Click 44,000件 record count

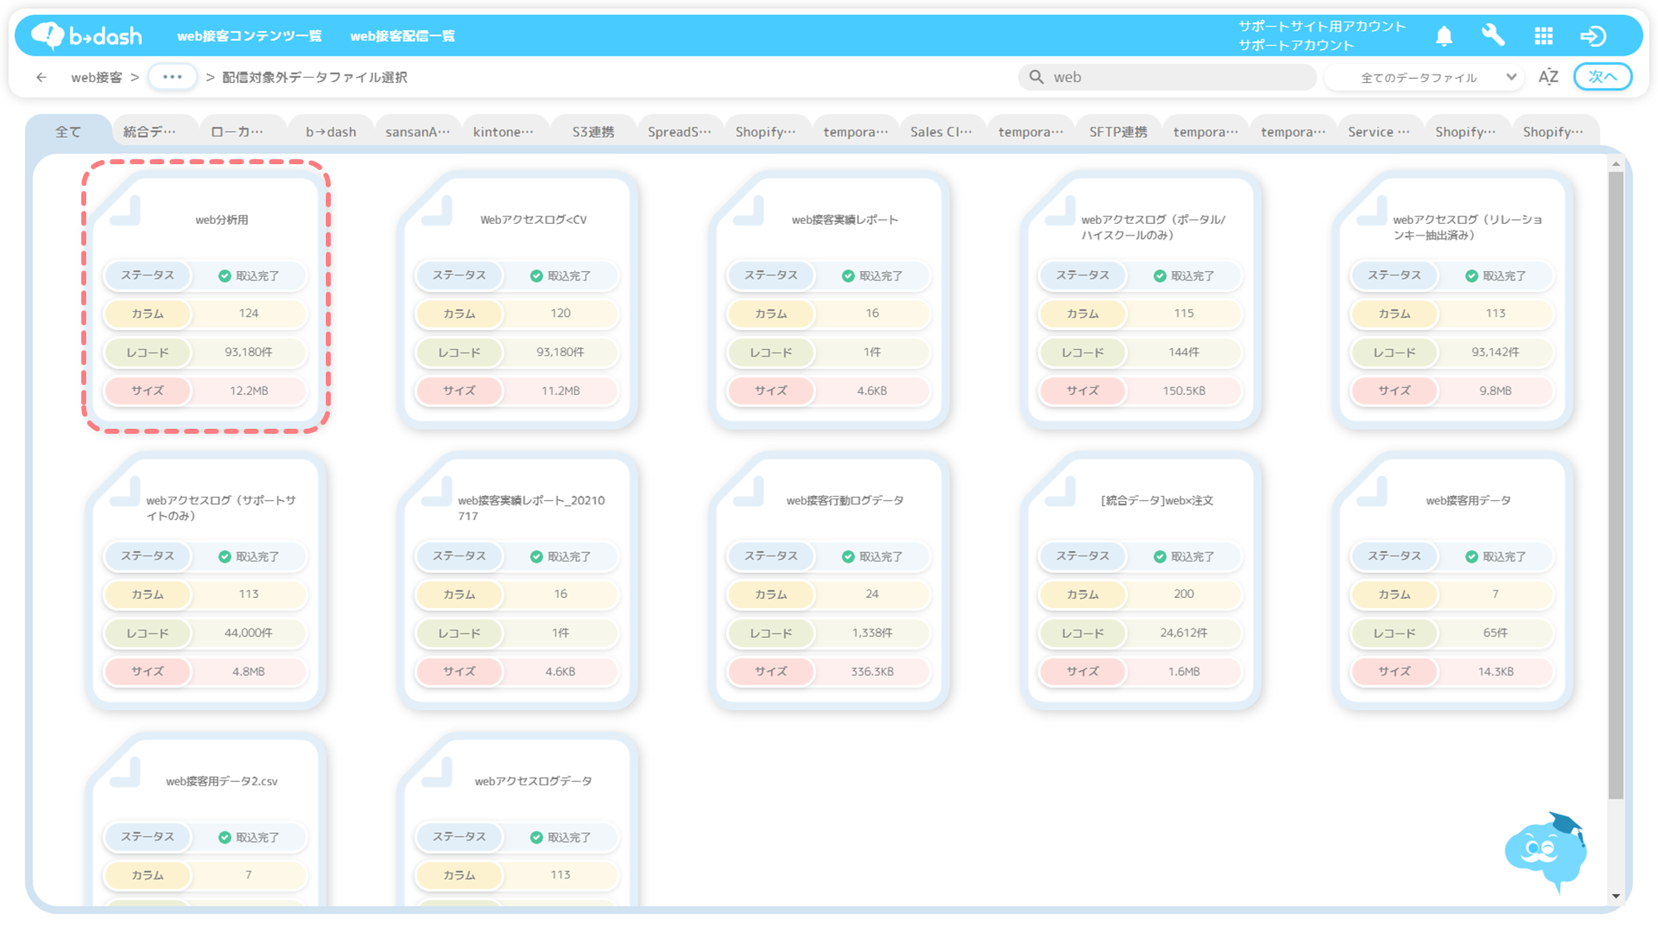249,633
